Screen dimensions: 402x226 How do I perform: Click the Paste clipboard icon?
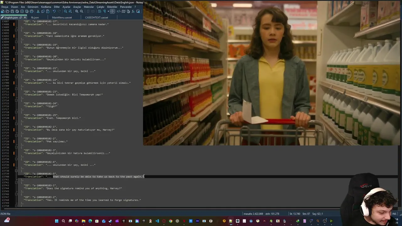click(x=48, y=11)
